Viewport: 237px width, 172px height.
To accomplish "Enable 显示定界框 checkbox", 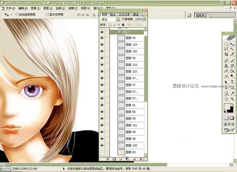I will pos(47,14).
